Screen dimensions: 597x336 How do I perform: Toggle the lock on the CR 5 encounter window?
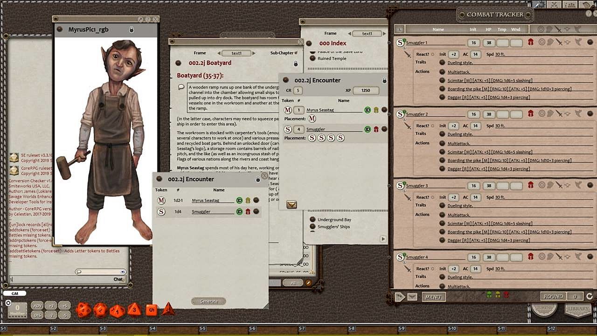384,80
